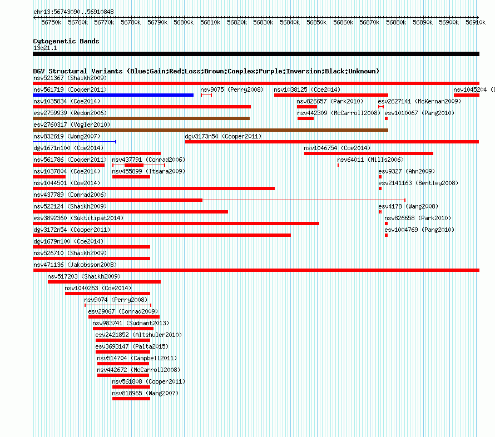Open the nsv1045204 variant label
The width and height of the screenshot is (495, 437).
point(474,90)
